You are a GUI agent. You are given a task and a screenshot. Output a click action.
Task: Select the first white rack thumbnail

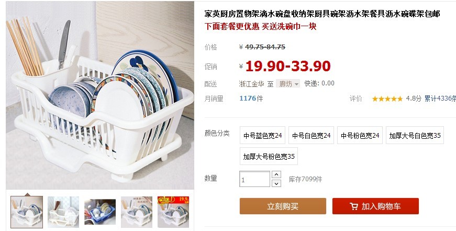click(27, 212)
